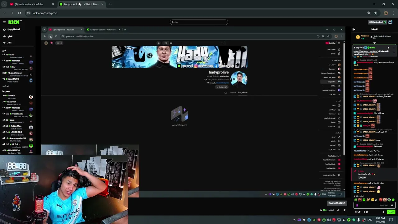This screenshot has width=398, height=224.
Task: Open the tab search dropdown arrow
Action: [4, 4]
